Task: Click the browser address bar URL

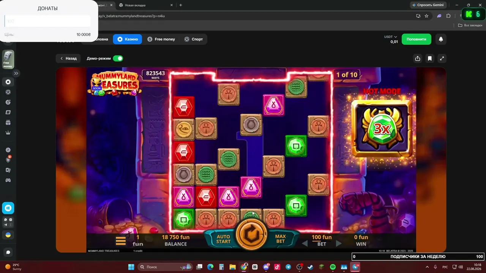Action: coord(131,16)
